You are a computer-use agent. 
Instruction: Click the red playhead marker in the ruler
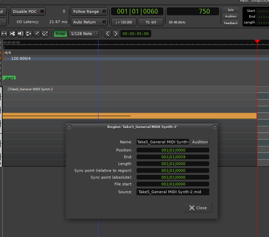(x=257, y=41)
